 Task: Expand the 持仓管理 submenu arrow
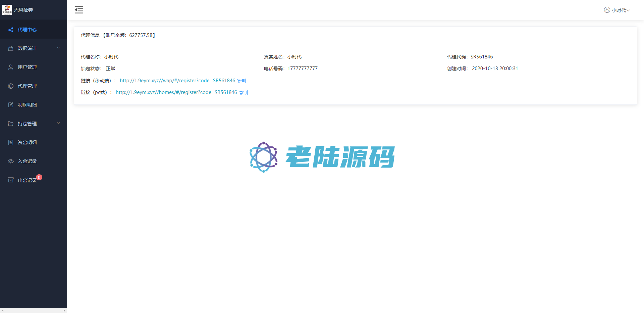point(58,123)
